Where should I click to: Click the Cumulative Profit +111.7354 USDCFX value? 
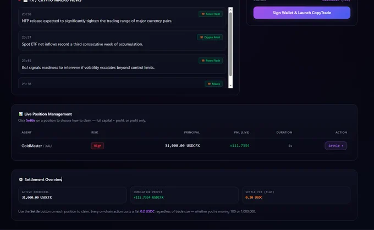pyautogui.click(x=148, y=198)
